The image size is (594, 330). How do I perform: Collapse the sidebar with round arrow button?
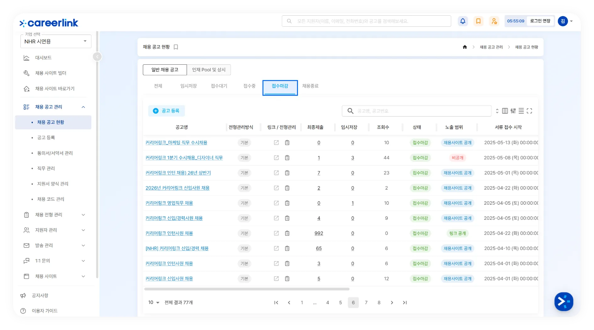point(97,57)
